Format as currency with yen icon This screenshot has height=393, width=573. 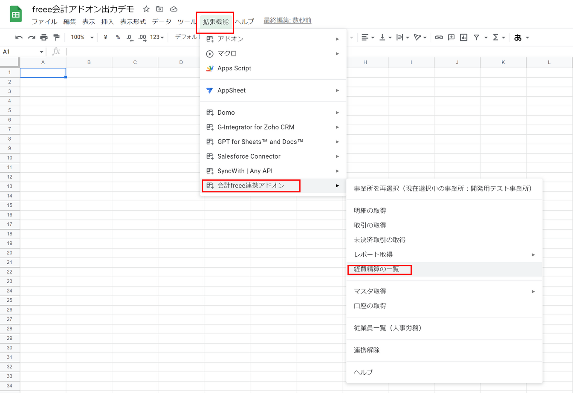[105, 38]
